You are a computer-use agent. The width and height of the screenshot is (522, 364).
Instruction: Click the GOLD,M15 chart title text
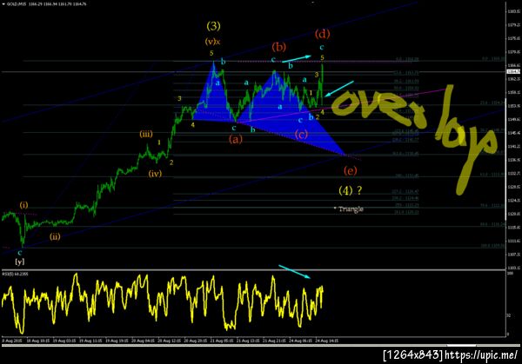16,4
